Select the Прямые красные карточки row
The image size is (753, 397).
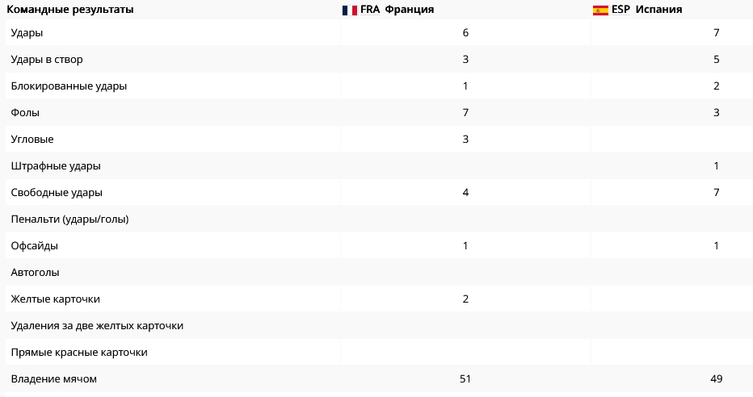380,353
